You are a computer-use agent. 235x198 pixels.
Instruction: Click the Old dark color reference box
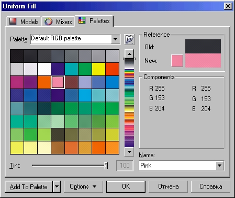pos(203,47)
